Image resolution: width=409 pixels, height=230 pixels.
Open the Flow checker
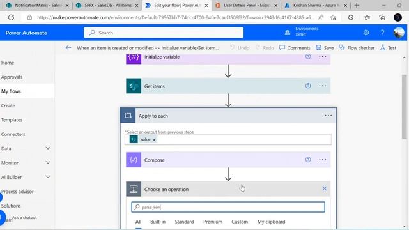357,48
